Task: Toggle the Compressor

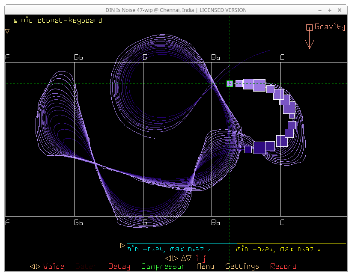Action: 163,267
